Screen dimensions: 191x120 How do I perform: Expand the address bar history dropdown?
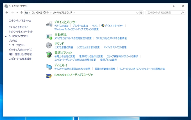(x=137, y=13)
